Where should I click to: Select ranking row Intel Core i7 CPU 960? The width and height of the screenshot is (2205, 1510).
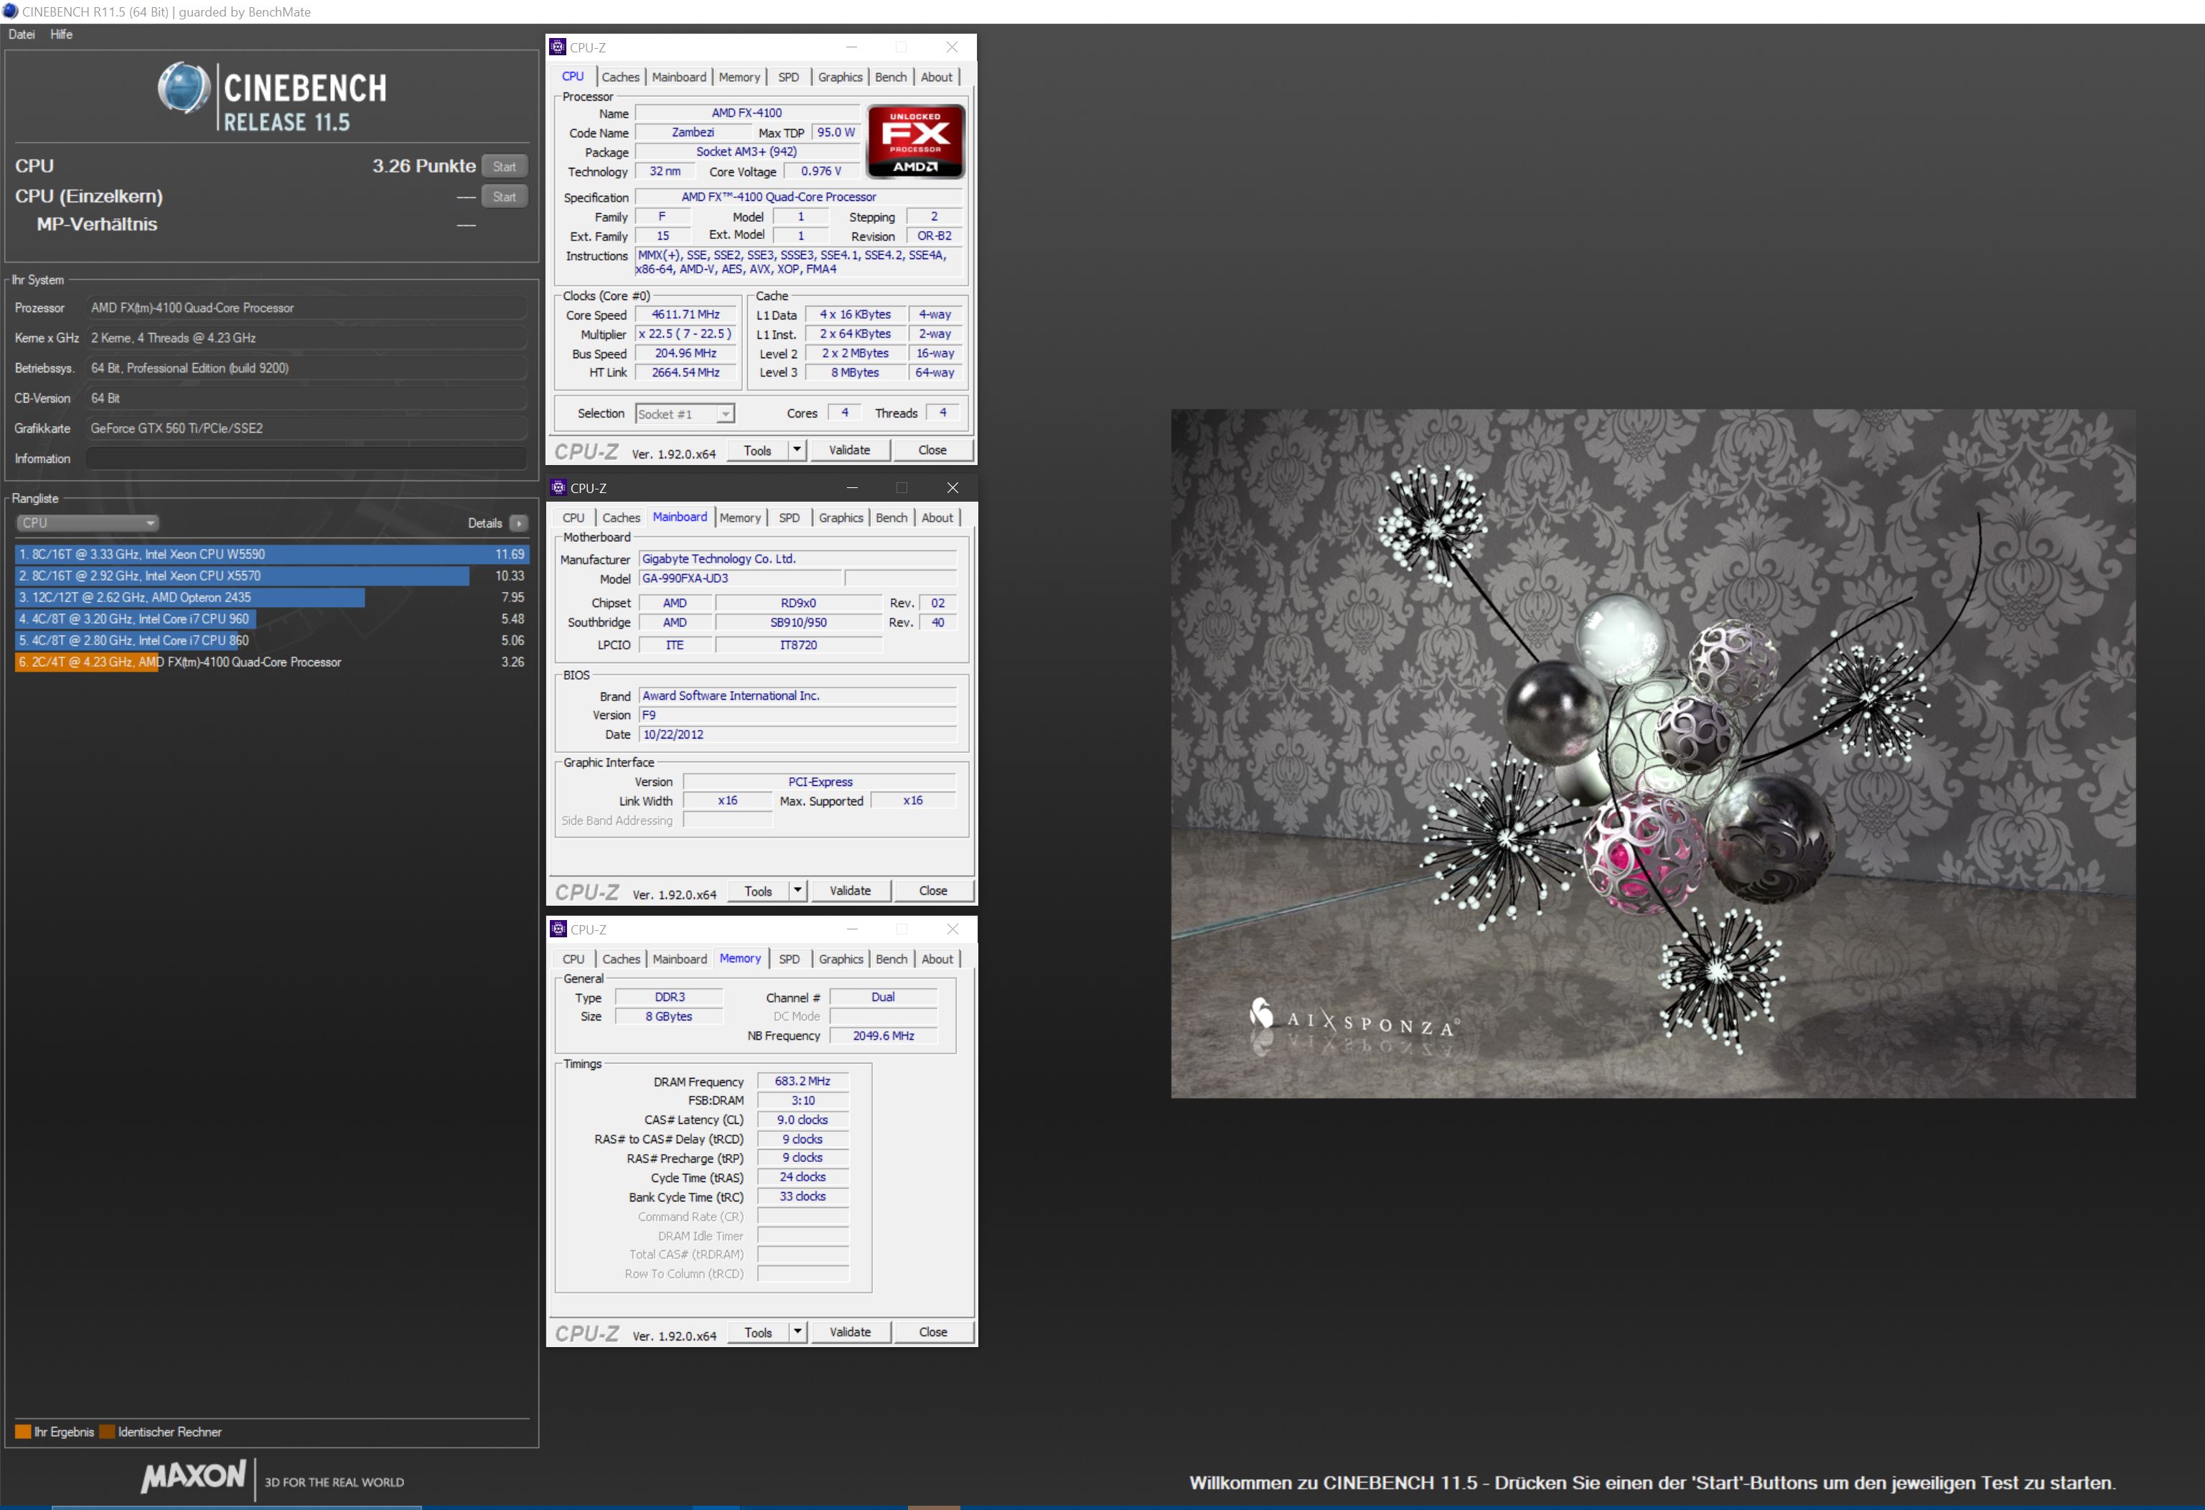point(272,619)
